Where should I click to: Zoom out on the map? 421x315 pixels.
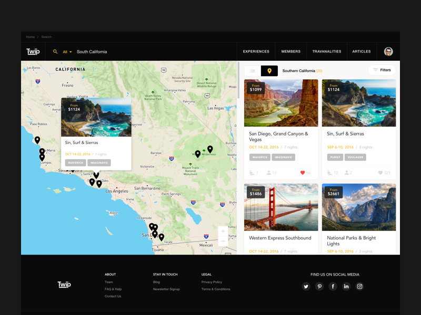pos(223,241)
